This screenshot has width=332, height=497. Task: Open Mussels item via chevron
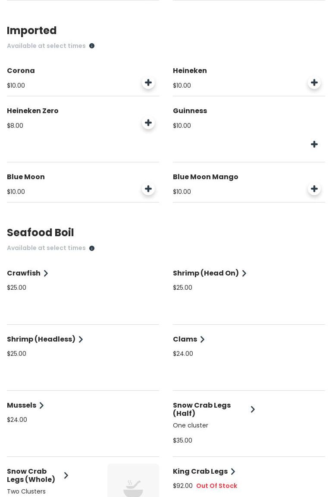41,405
